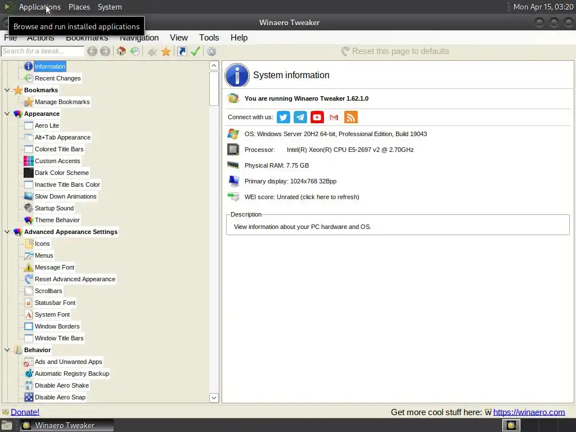Open the Navigation menu

tap(139, 38)
